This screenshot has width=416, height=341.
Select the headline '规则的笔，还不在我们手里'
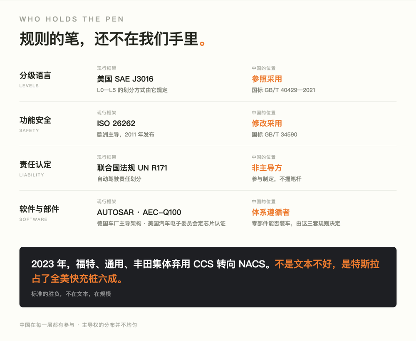click(x=109, y=39)
